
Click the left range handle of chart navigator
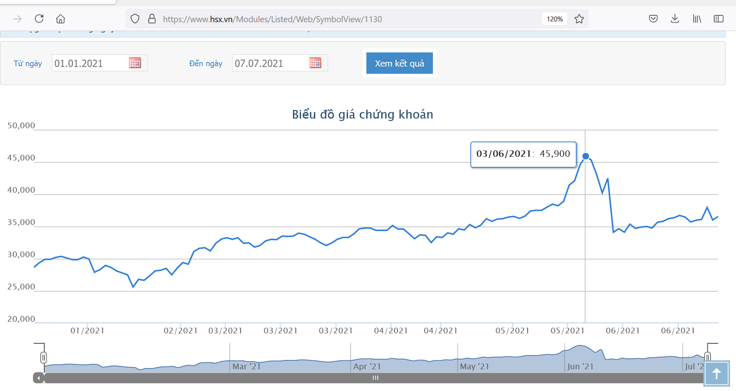44,358
